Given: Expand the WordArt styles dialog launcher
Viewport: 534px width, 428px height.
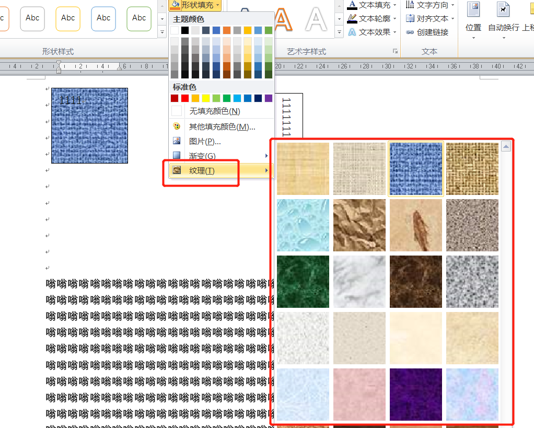Looking at the screenshot, I should (396, 51).
